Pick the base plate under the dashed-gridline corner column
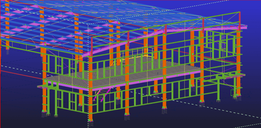The image size is (261, 128). (90, 120)
